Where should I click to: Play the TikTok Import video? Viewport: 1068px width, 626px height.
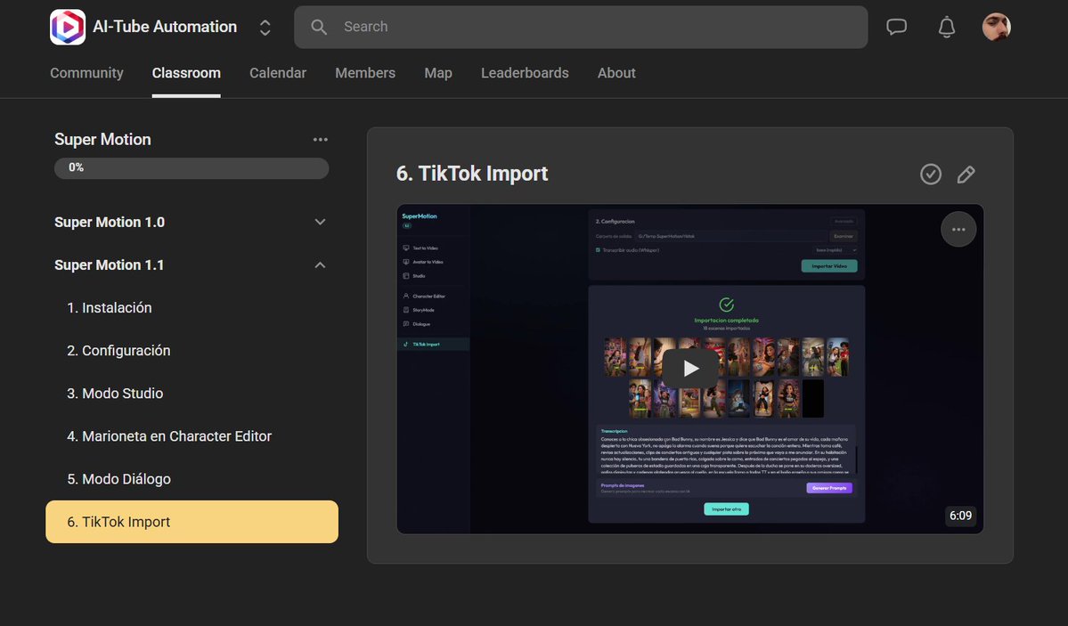point(690,369)
